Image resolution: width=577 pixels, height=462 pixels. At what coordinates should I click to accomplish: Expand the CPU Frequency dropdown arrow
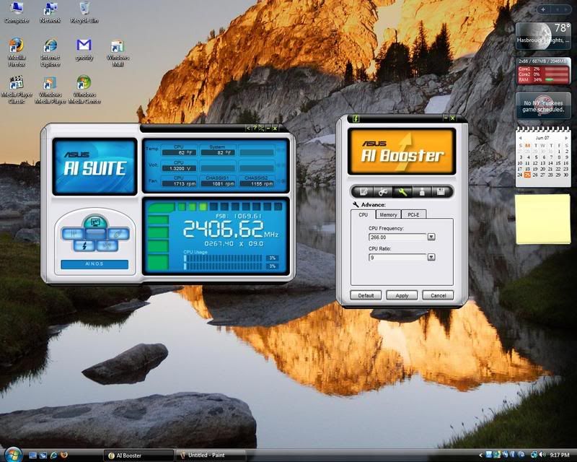pyautogui.click(x=431, y=237)
